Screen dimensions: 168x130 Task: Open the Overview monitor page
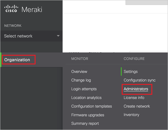click(x=79, y=71)
